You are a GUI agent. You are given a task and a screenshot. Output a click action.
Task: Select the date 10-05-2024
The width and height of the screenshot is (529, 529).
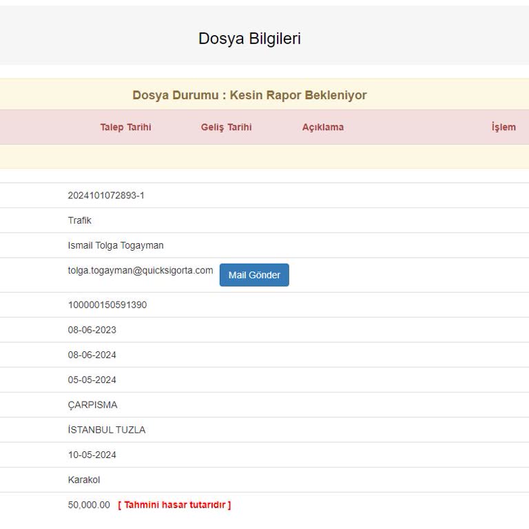point(92,455)
